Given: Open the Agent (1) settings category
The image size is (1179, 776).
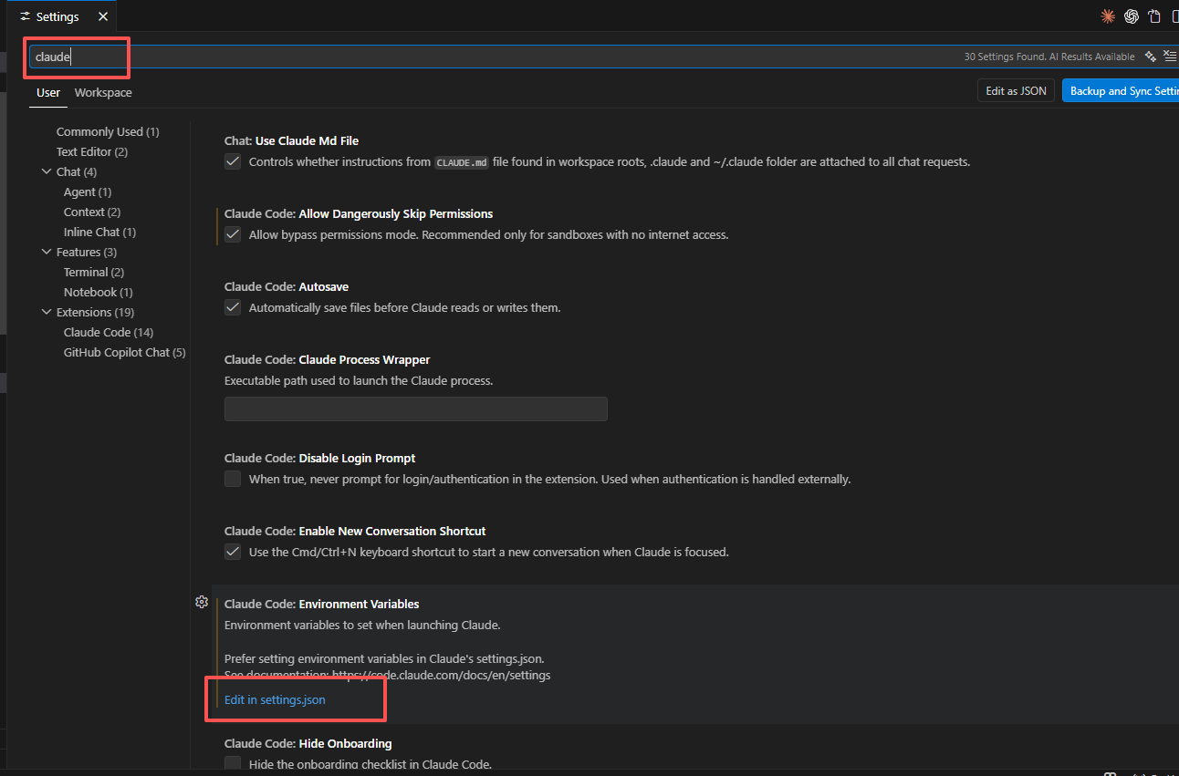Looking at the screenshot, I should tap(88, 192).
